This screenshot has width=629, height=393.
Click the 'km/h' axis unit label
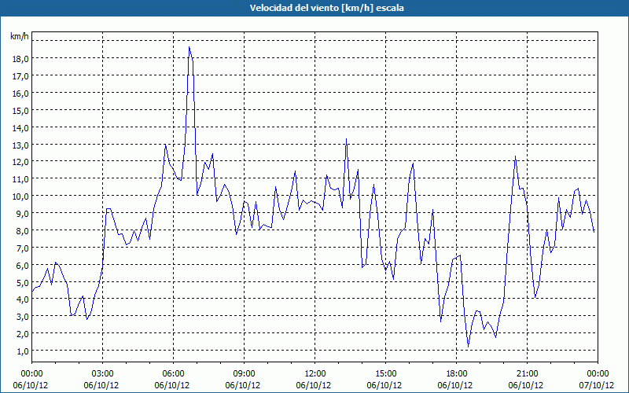click(x=20, y=36)
